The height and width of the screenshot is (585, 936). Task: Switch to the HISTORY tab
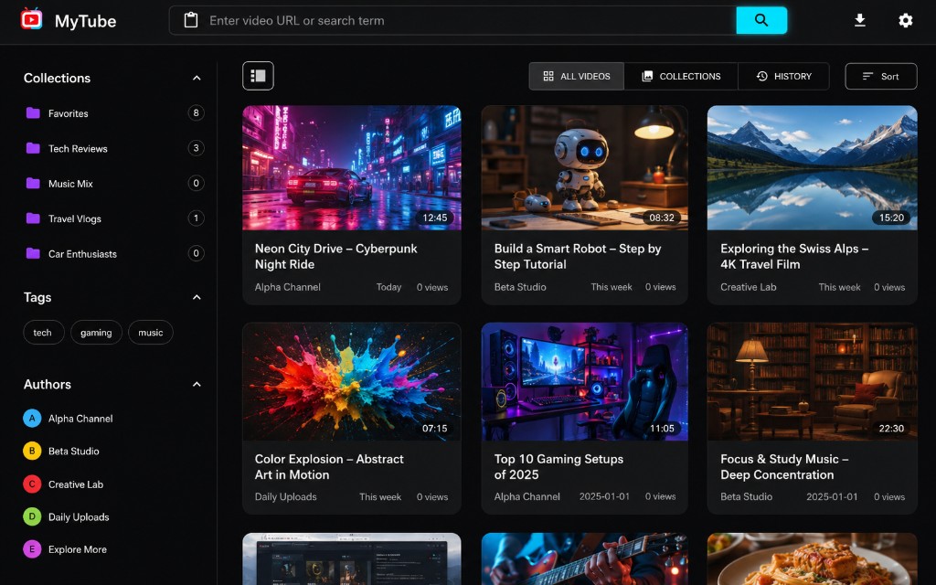(783, 77)
